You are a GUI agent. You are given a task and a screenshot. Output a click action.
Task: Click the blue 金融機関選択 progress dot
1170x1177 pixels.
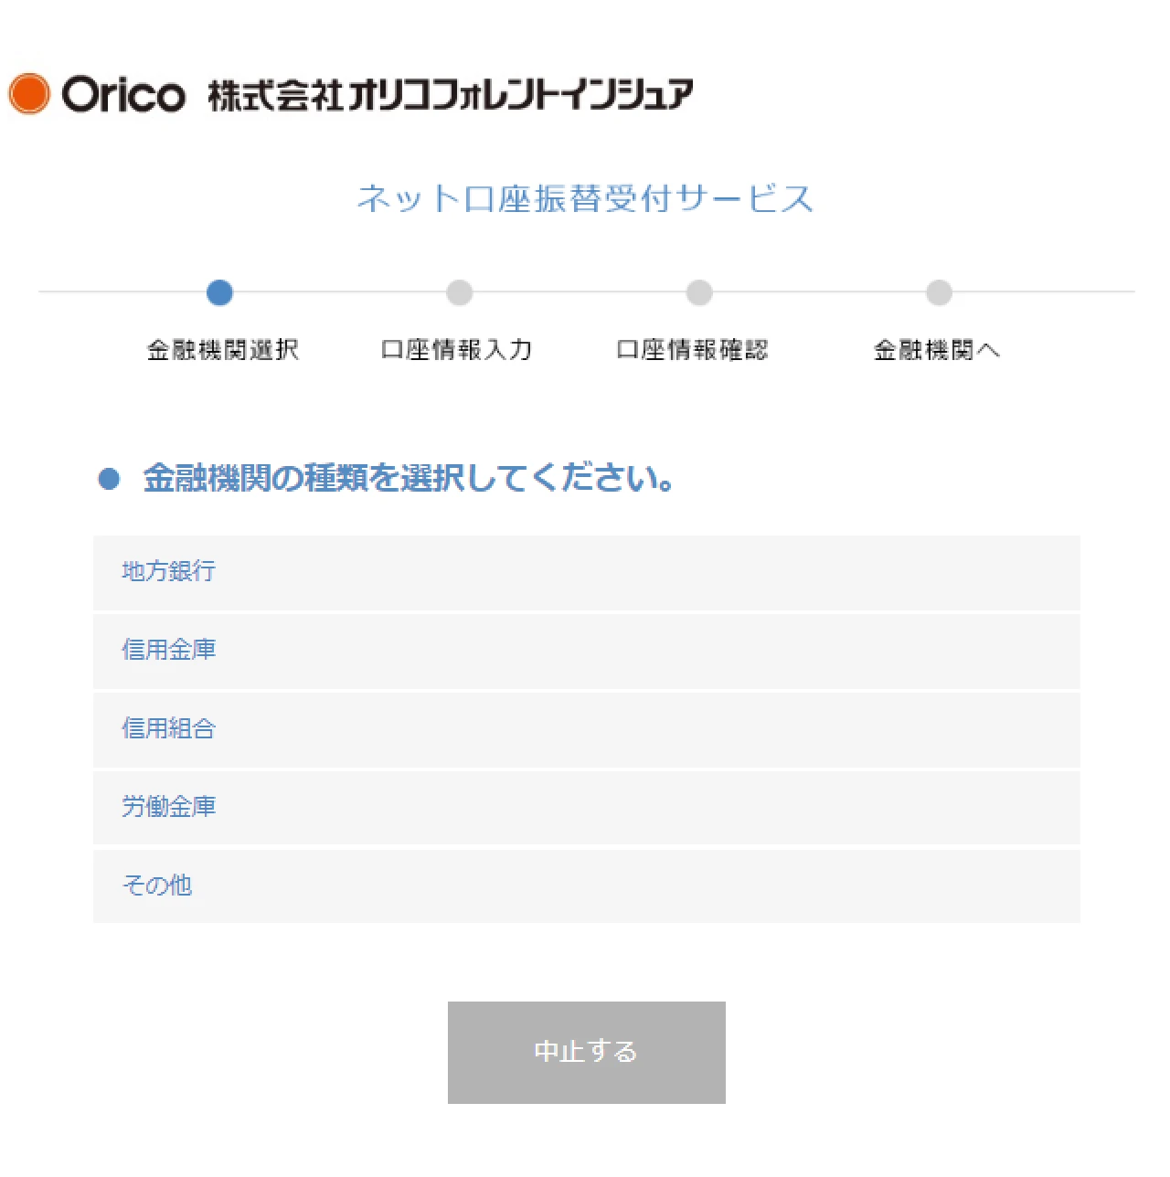coord(219,292)
